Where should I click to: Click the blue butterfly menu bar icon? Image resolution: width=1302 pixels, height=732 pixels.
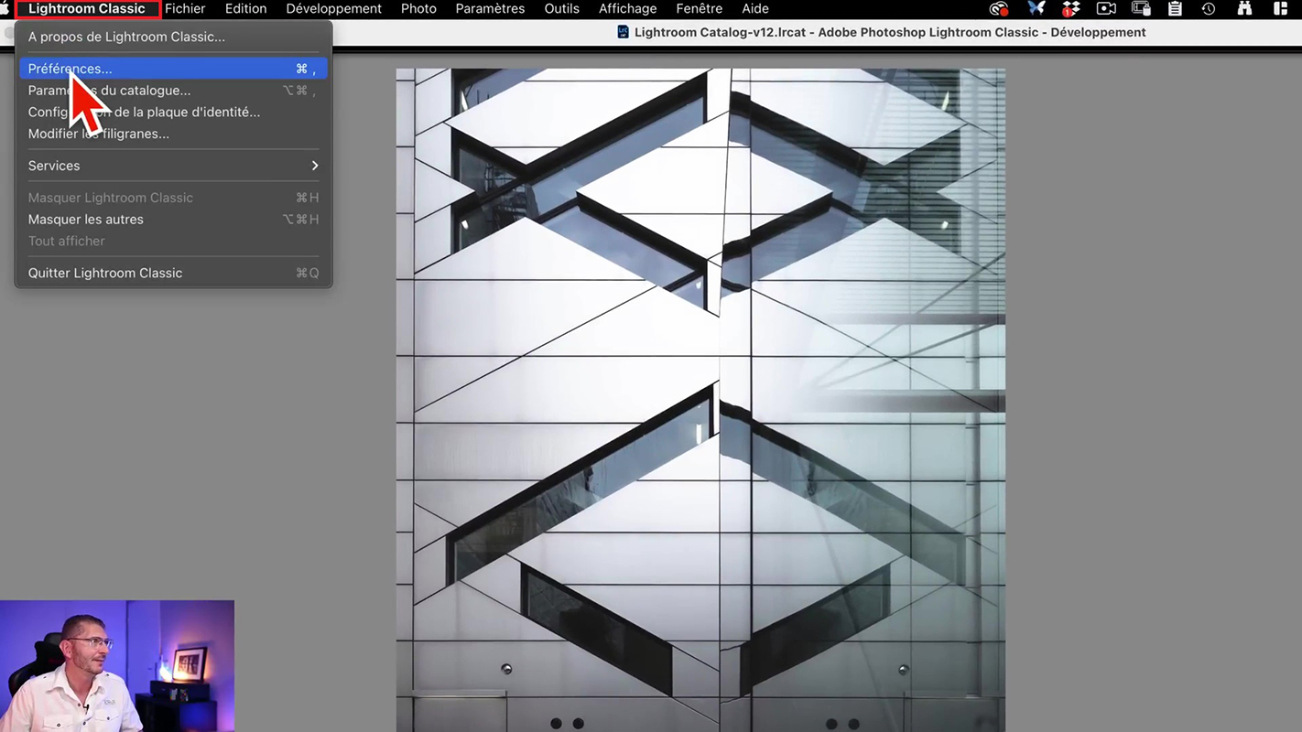click(1036, 9)
